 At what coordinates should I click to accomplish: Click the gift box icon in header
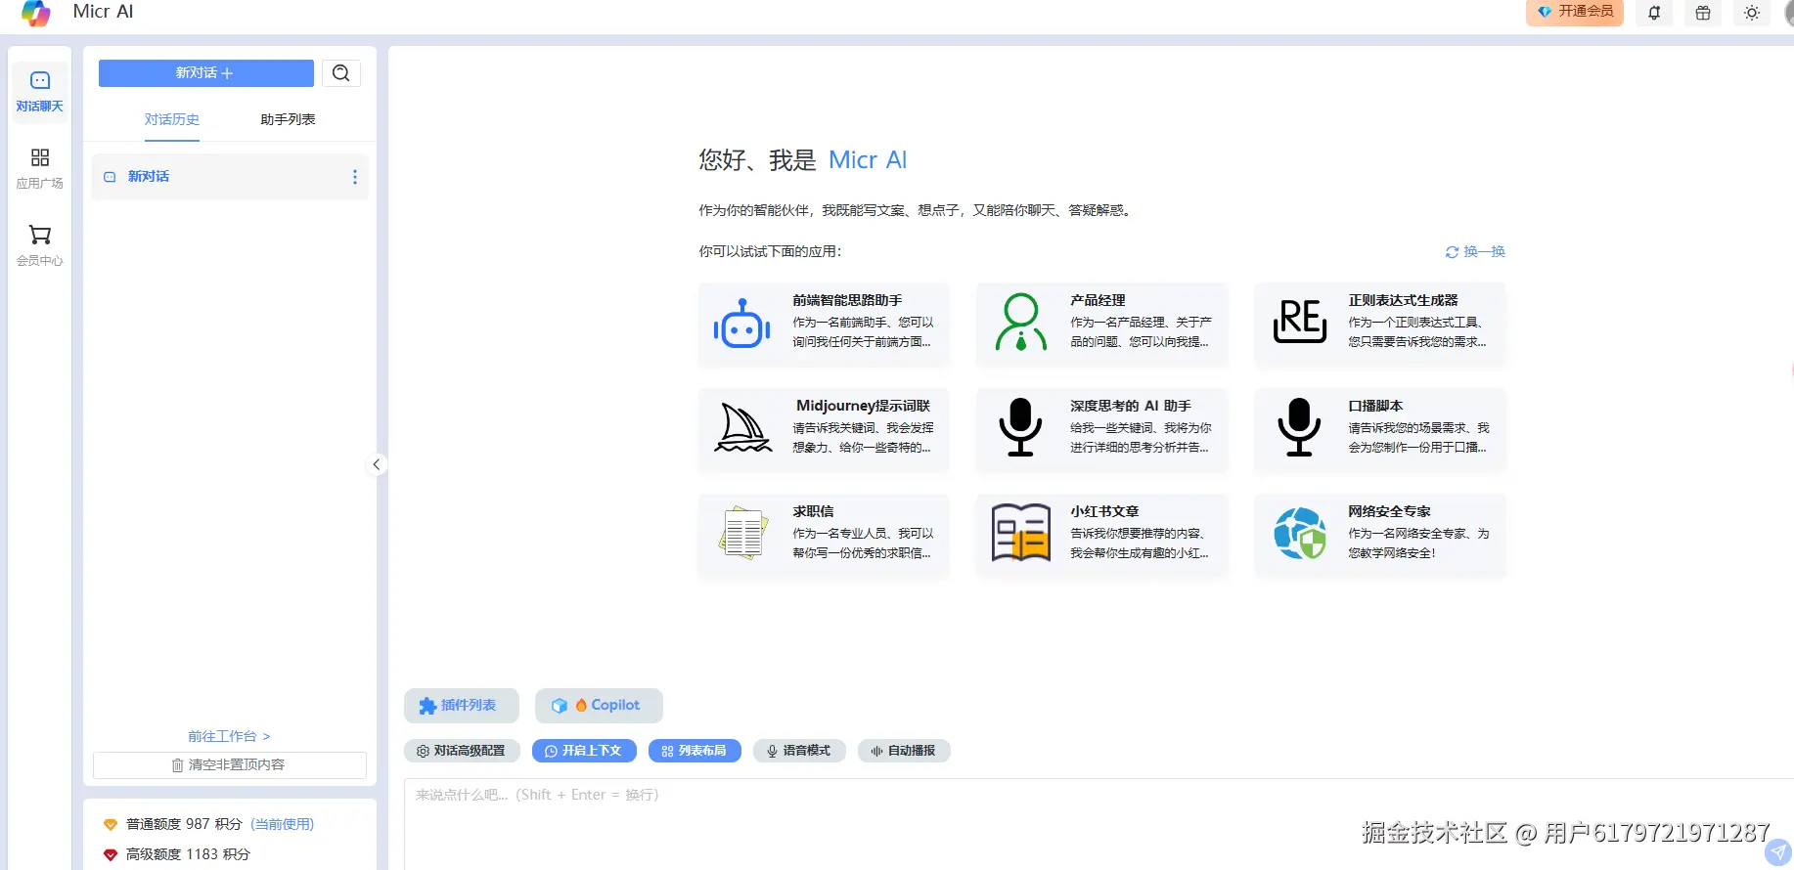pyautogui.click(x=1703, y=13)
